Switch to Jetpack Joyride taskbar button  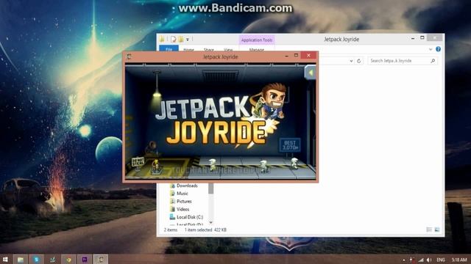(101, 260)
